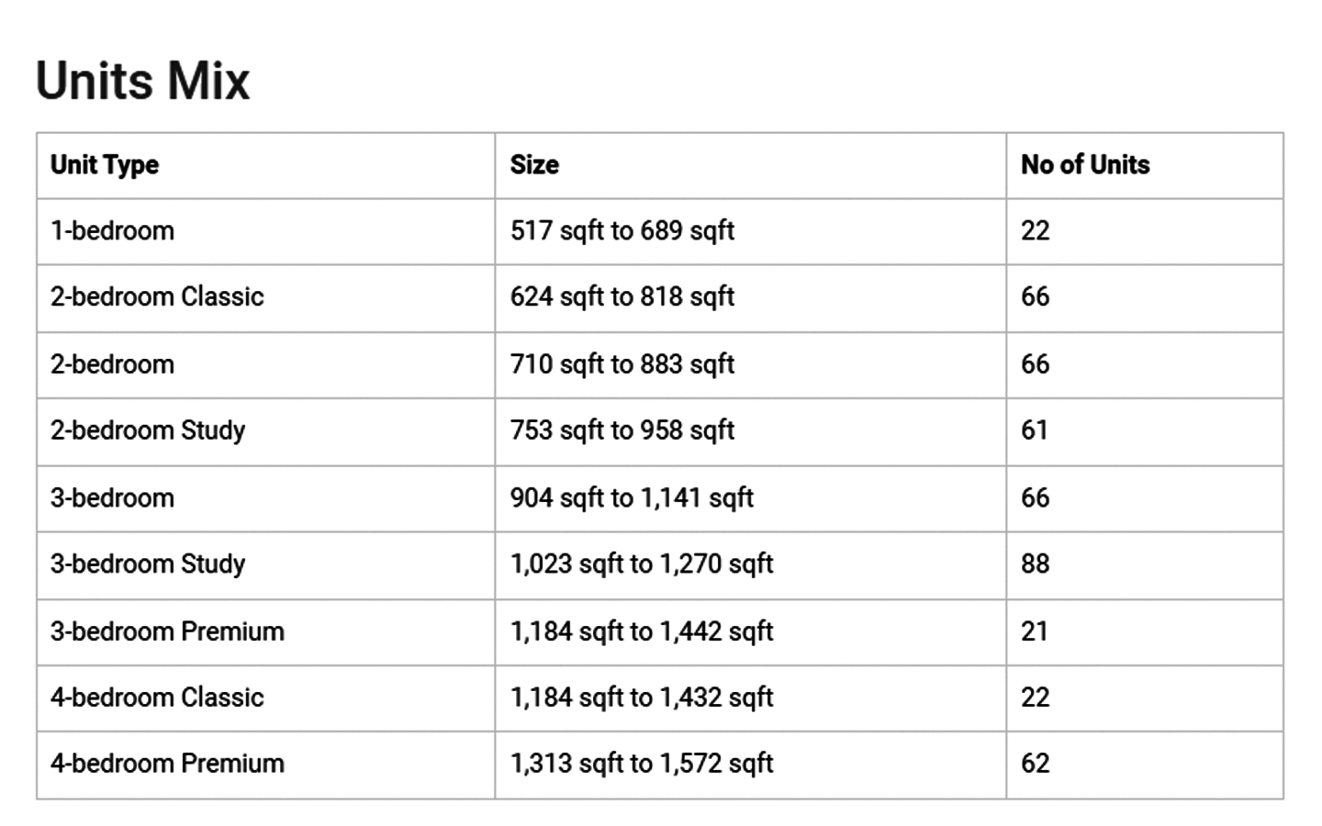Click the "2-bedroom Classic" cell
Image resolution: width=1322 pixels, height=826 pixels.
click(157, 297)
